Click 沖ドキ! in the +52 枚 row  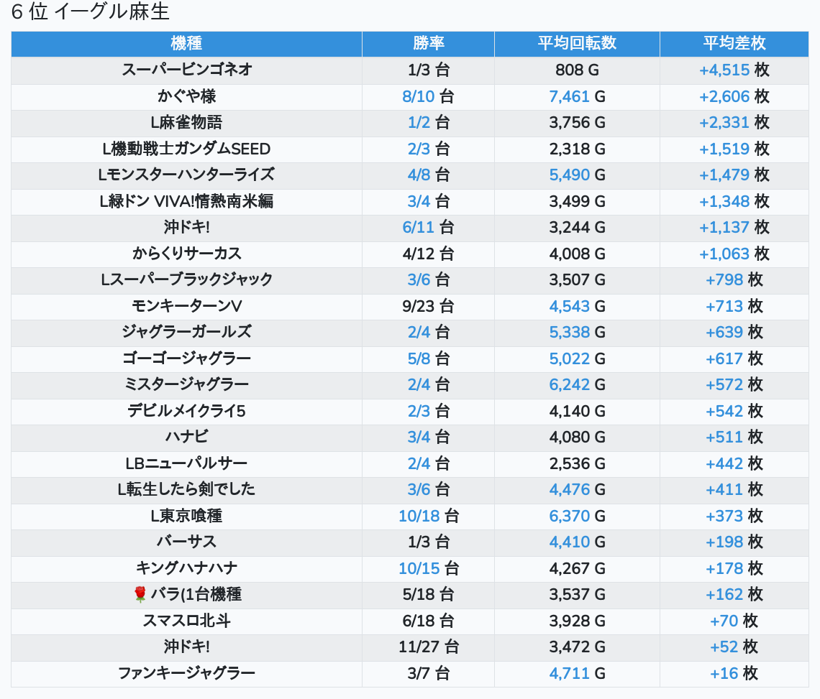pyautogui.click(x=187, y=647)
